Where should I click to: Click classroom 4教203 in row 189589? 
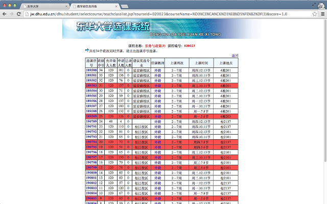tap(226, 116)
